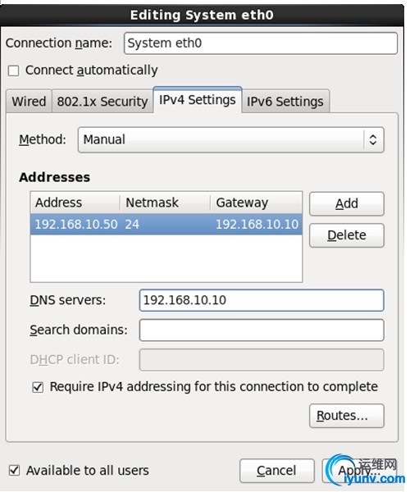Cancel editing the connection
The width and height of the screenshot is (410, 492).
(x=276, y=471)
